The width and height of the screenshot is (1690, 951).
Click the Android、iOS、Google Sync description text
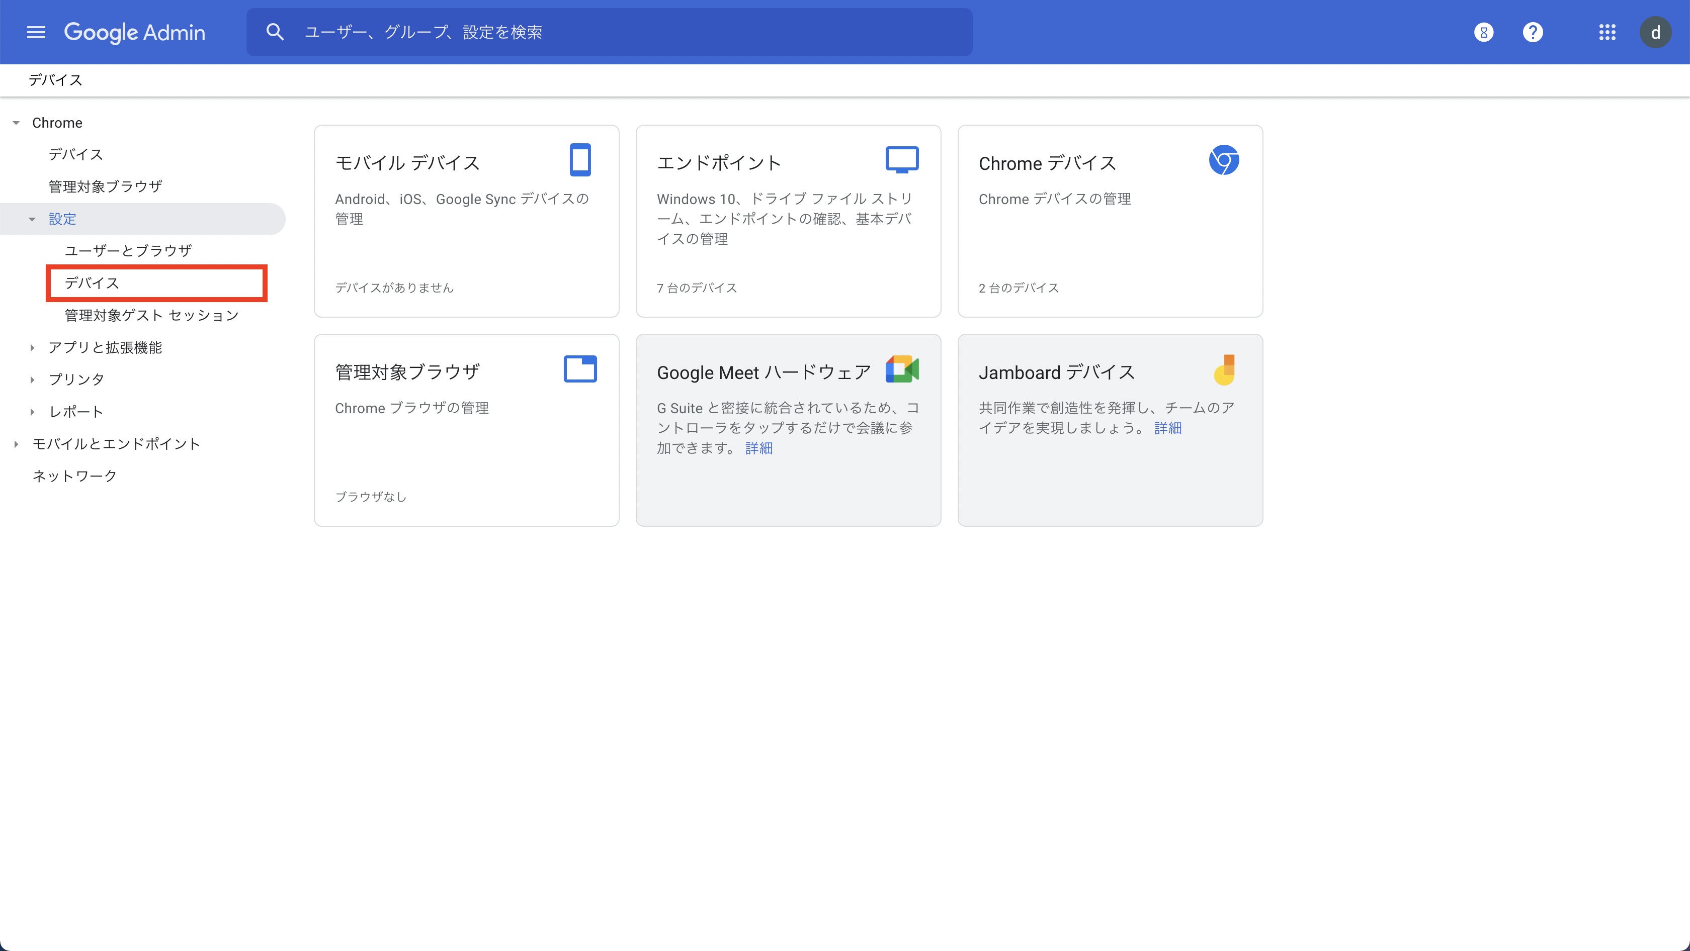(463, 209)
